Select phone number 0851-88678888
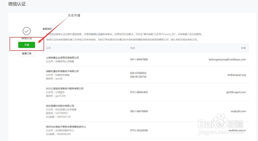This screenshot has height=141, width=258. [139, 111]
